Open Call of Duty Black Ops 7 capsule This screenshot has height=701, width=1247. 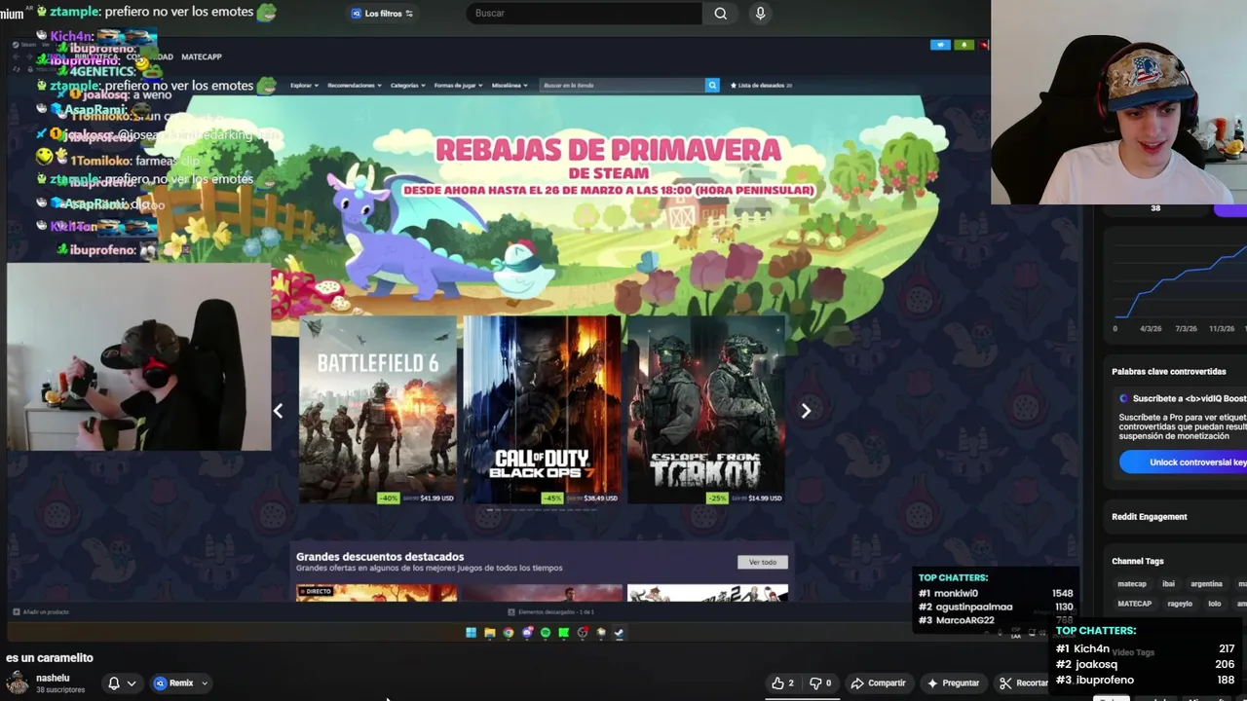(x=542, y=409)
